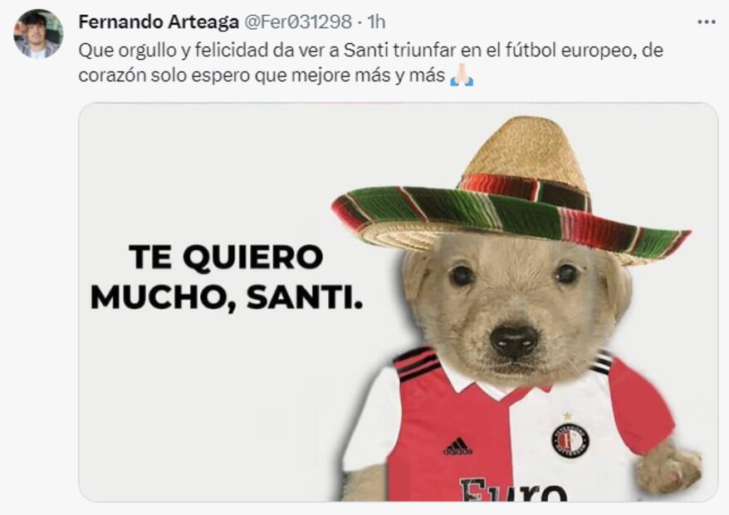Click the Adidas logo on the jersey

[x=458, y=447]
